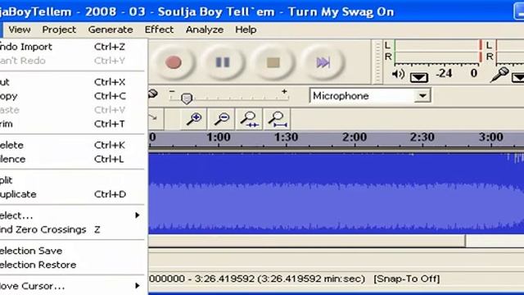Viewport: 524px width, 295px height.
Task: Click the input microphone meter icon
Action: [499, 75]
